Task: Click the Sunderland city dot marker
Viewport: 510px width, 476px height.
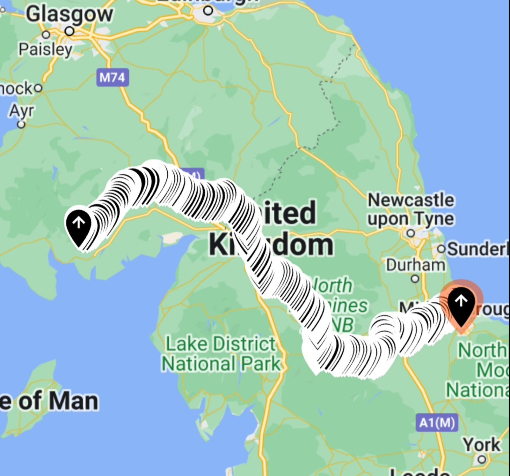Action: pyautogui.click(x=441, y=249)
